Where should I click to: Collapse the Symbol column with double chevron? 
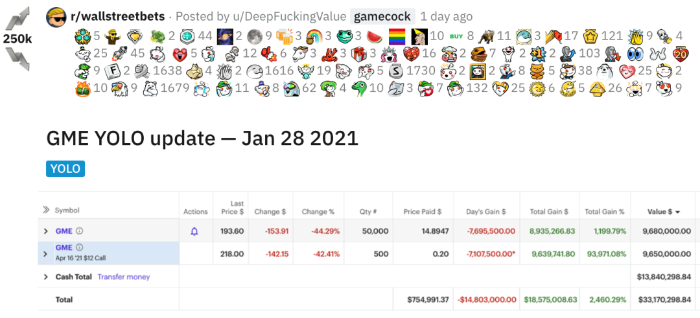(46, 210)
